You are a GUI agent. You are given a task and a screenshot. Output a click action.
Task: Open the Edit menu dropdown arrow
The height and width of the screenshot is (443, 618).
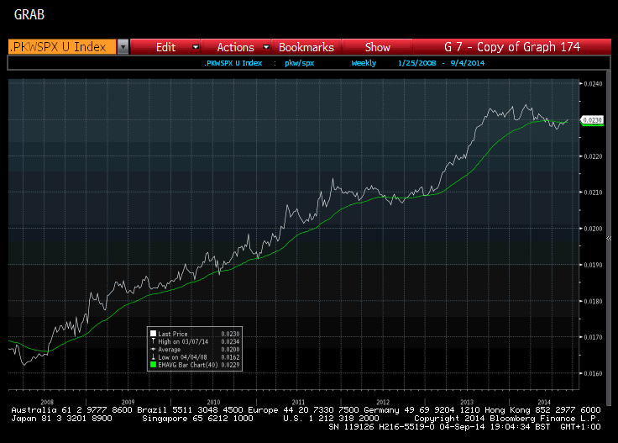click(196, 47)
